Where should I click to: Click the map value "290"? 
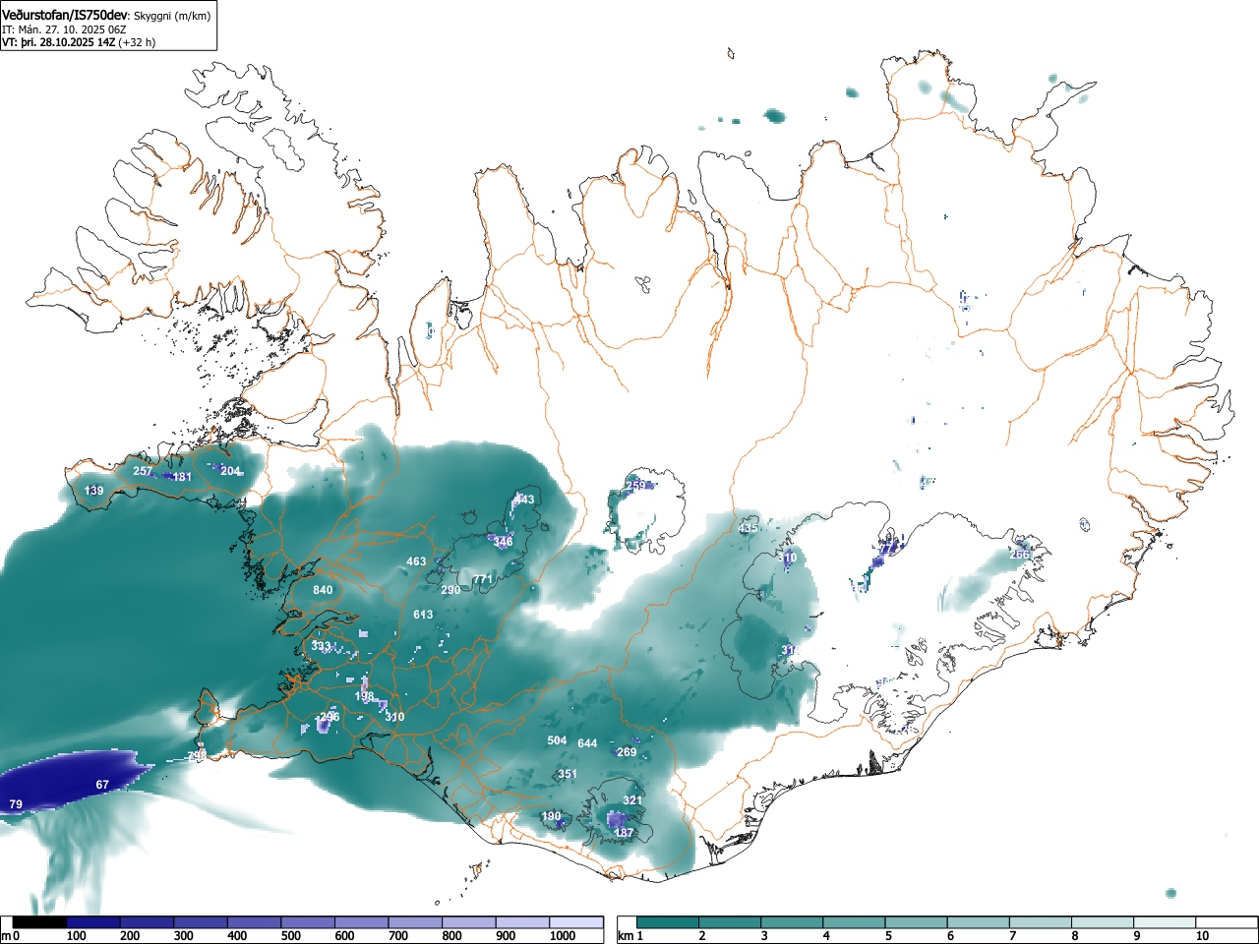coord(450,590)
